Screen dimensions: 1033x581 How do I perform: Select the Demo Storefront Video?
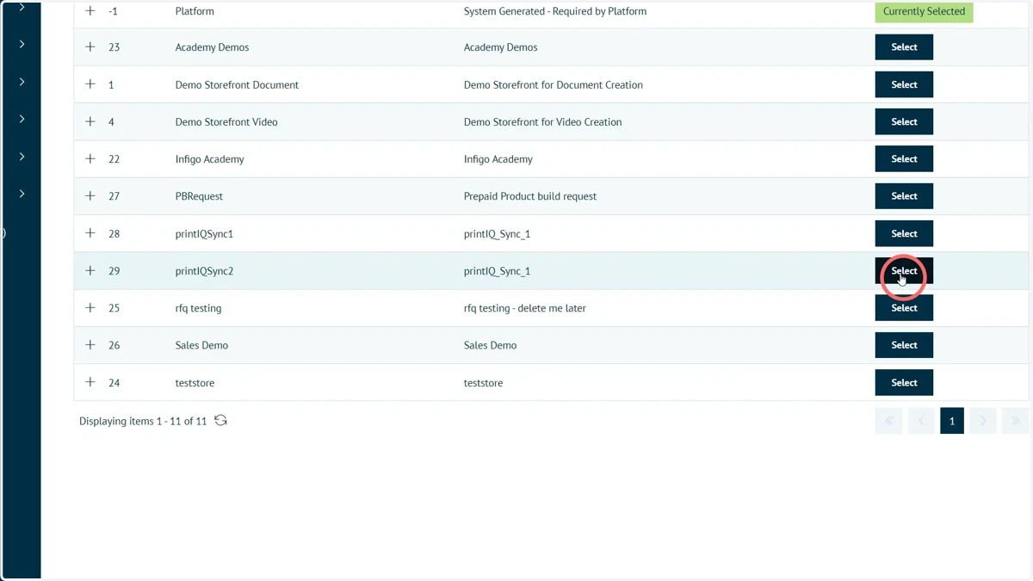904,121
